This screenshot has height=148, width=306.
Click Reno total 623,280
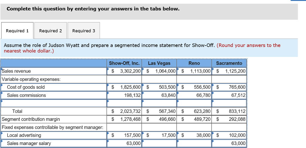(x=194, y=111)
